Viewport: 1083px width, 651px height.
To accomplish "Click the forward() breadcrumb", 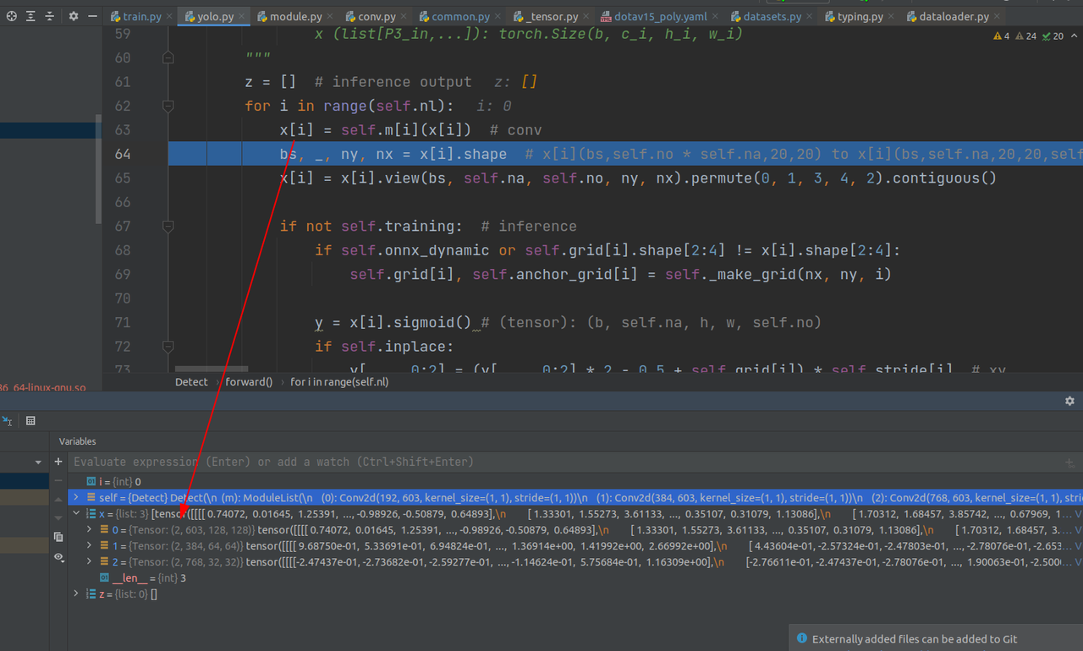I will coord(249,382).
